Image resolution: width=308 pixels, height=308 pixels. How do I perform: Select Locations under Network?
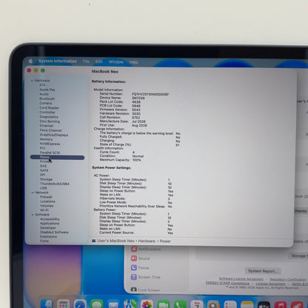tap(47, 201)
